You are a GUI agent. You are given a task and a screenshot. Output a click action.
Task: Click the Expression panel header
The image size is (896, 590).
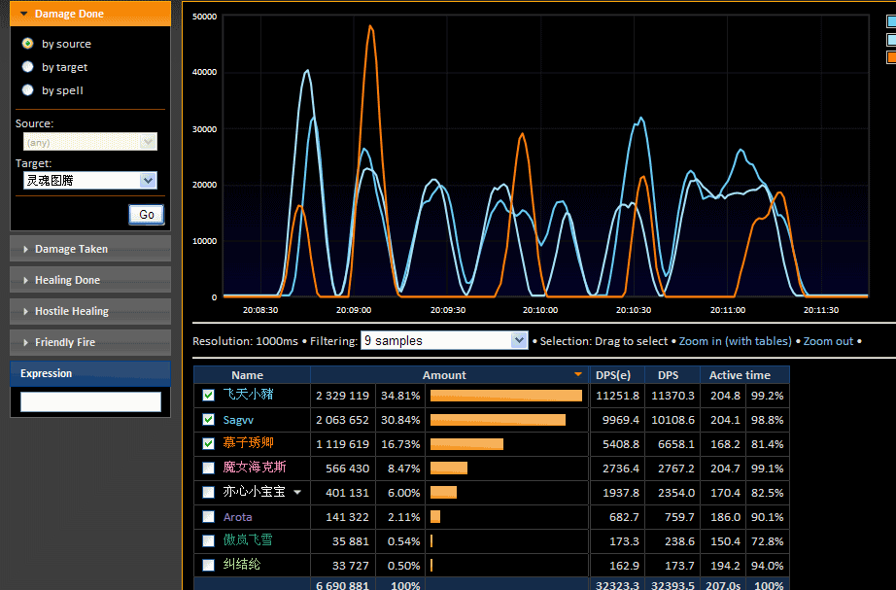[90, 373]
